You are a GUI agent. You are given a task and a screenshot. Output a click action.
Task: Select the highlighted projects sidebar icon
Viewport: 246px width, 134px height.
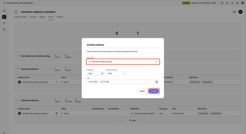tap(4, 17)
